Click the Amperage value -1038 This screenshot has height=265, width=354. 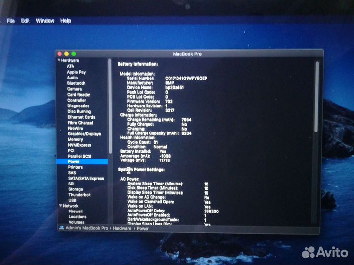[165, 156]
